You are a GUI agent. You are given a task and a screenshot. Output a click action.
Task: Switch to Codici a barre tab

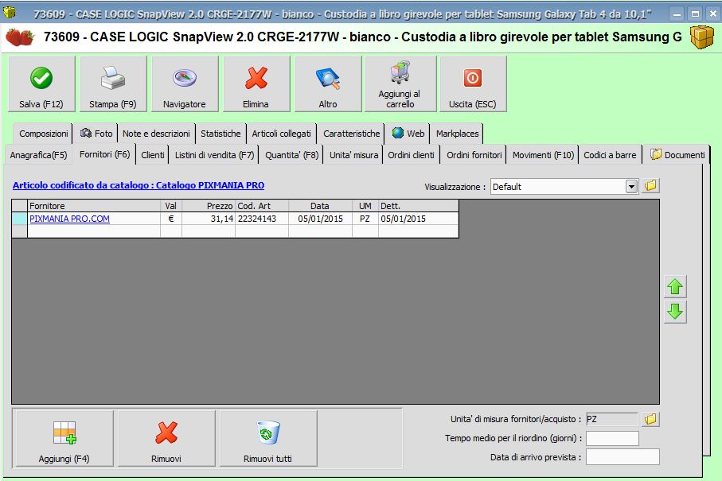click(610, 155)
